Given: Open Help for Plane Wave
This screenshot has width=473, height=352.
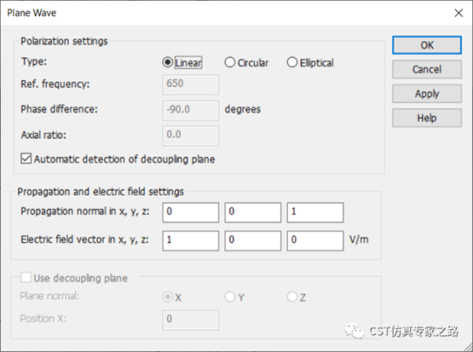Looking at the screenshot, I should [427, 118].
